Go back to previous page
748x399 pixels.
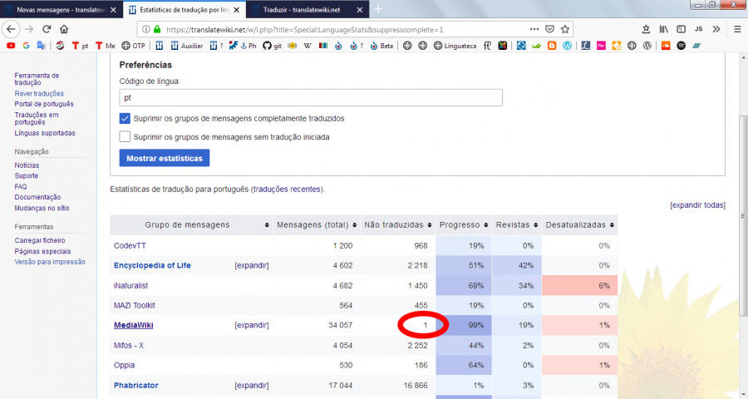coord(11,29)
